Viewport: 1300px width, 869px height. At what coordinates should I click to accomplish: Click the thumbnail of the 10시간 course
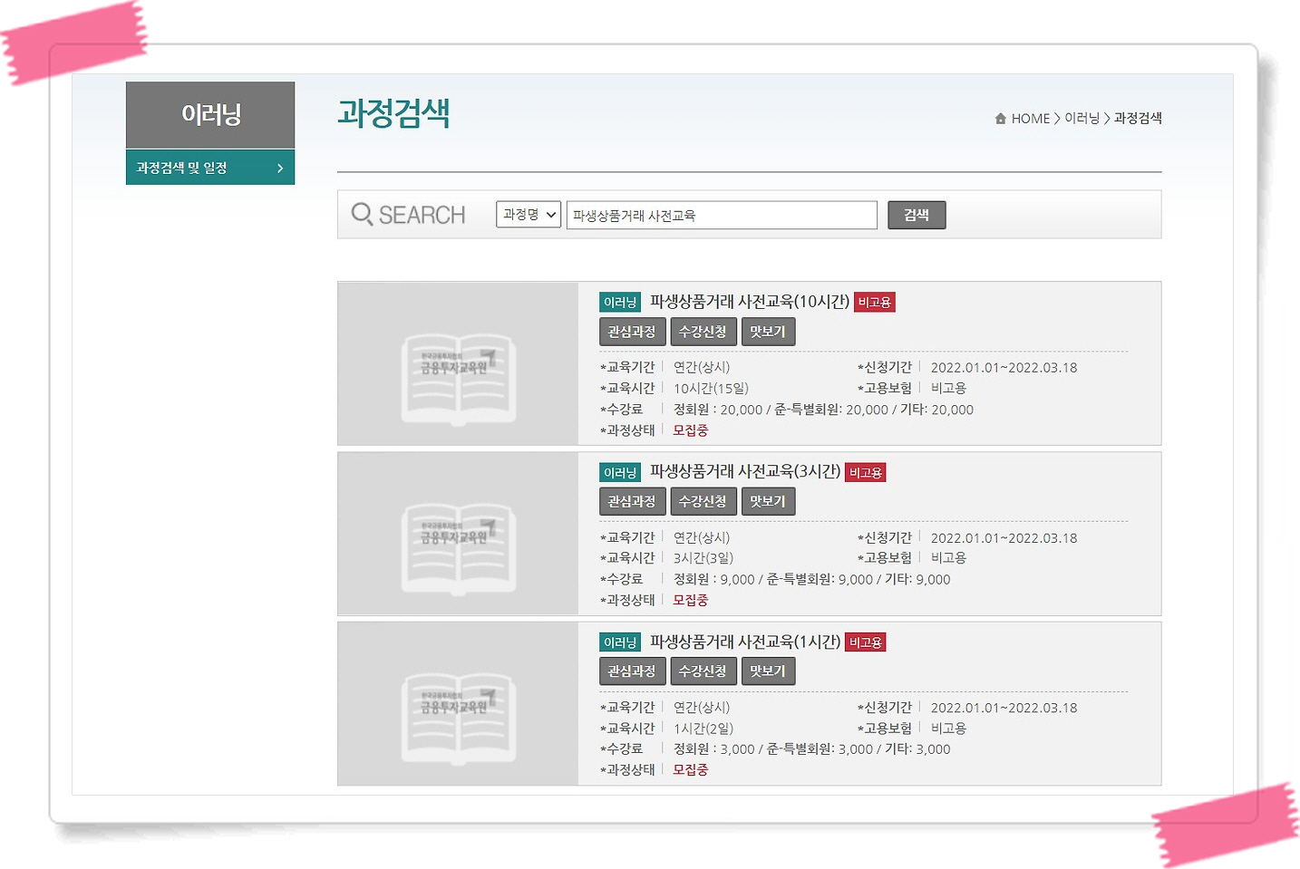(458, 363)
